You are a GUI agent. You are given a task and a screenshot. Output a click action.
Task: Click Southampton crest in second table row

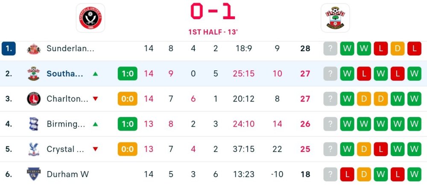pyautogui.click(x=33, y=74)
